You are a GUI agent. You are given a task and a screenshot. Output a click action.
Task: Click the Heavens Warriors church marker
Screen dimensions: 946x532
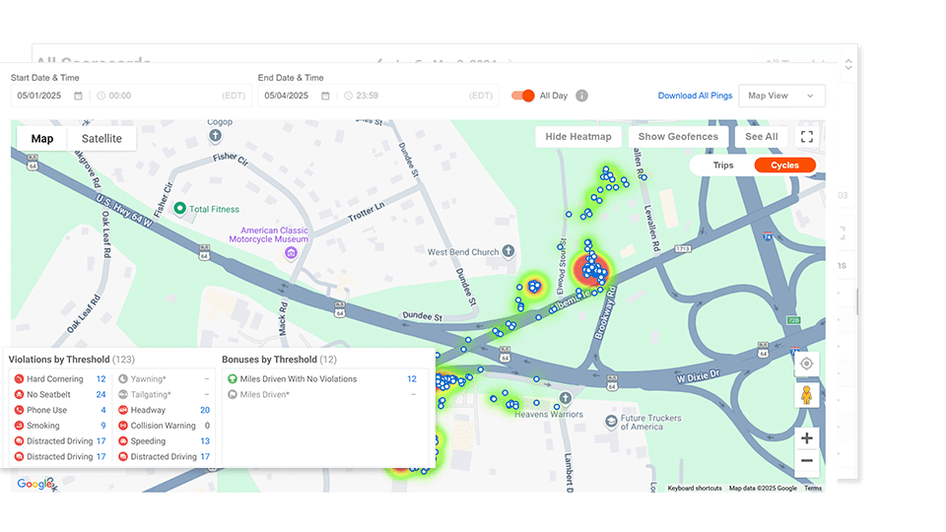coord(566,398)
